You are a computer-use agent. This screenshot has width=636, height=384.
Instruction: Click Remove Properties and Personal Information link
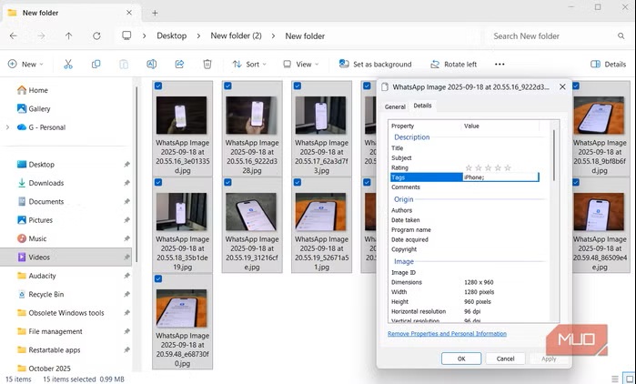(x=447, y=334)
